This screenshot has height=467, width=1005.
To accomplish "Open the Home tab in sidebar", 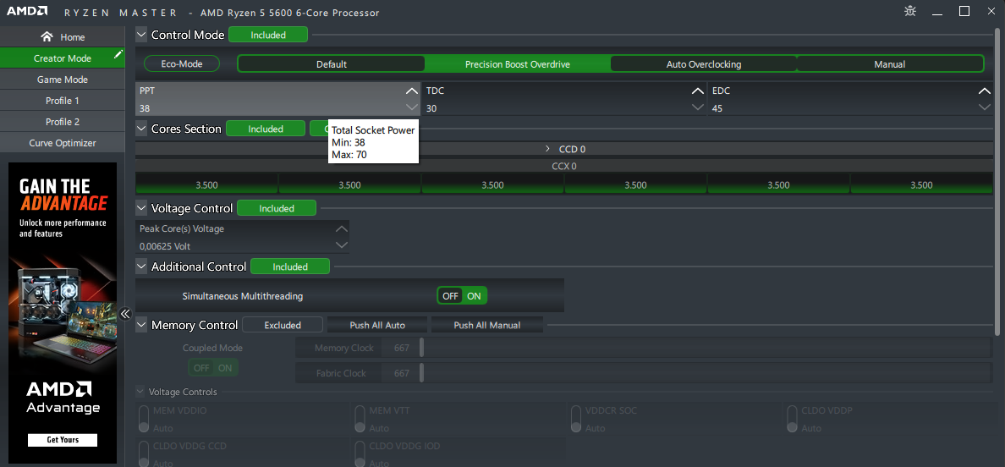I will point(62,37).
